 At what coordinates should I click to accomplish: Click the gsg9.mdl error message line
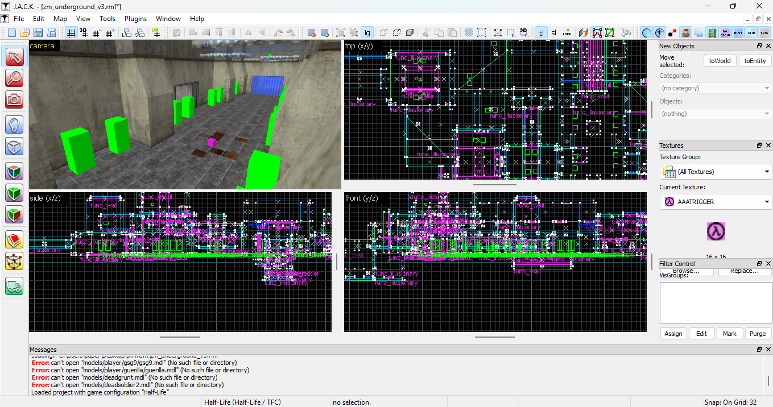coord(134,363)
